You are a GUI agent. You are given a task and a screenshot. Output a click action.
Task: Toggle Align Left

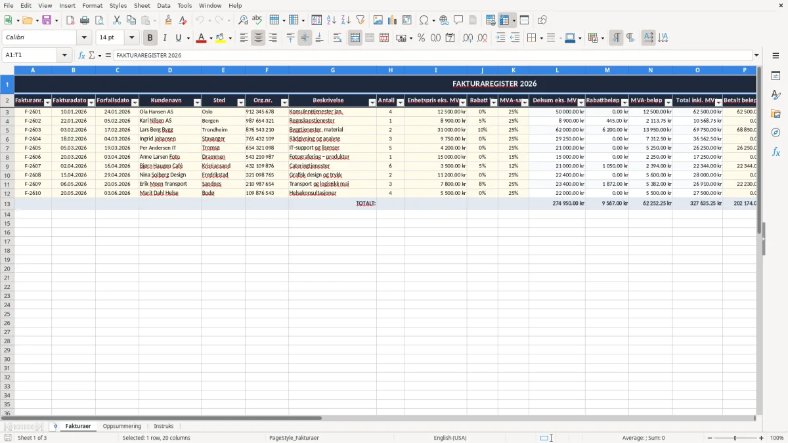point(244,38)
